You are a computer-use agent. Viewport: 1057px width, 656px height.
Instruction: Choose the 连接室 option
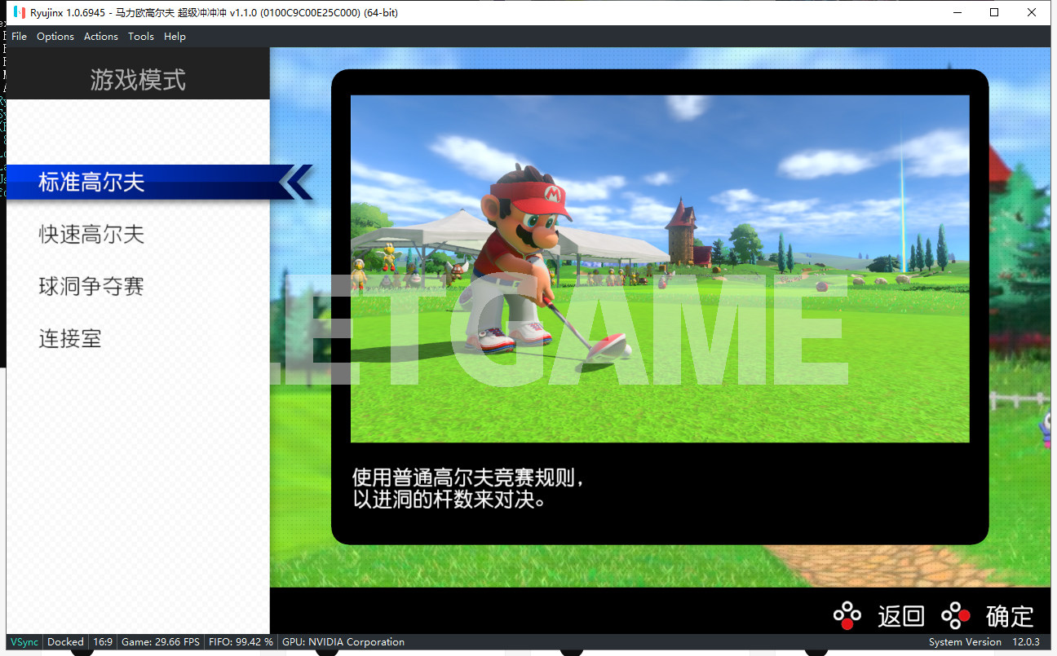coord(70,339)
